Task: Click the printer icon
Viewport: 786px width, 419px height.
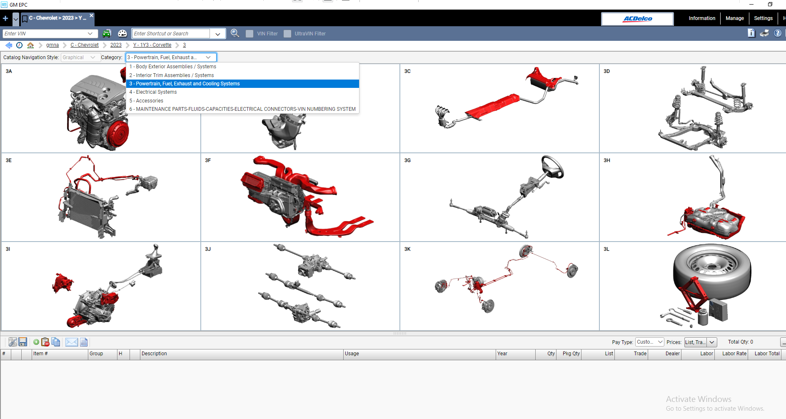Action: (764, 33)
